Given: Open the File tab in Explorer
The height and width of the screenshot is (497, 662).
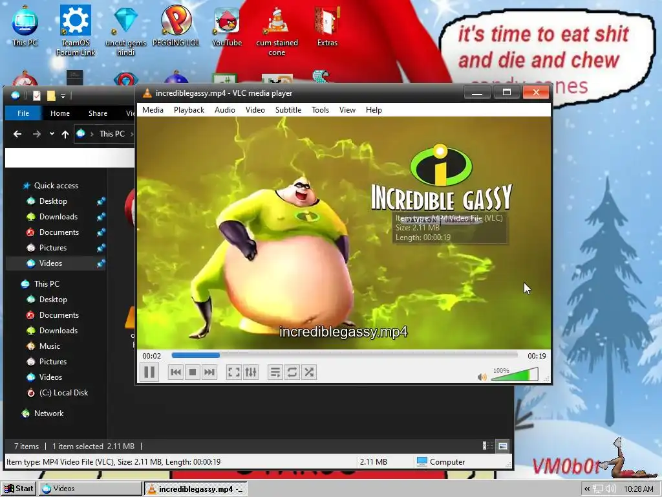Looking at the screenshot, I should click(x=23, y=113).
